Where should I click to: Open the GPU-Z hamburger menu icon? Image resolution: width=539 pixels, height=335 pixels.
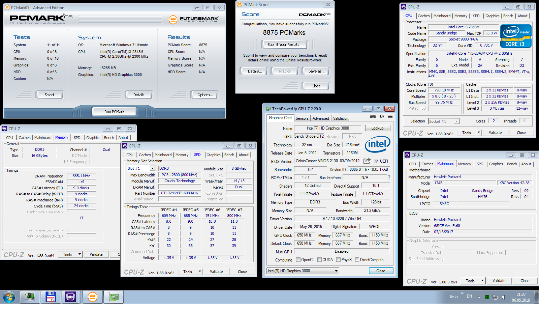tap(390, 116)
